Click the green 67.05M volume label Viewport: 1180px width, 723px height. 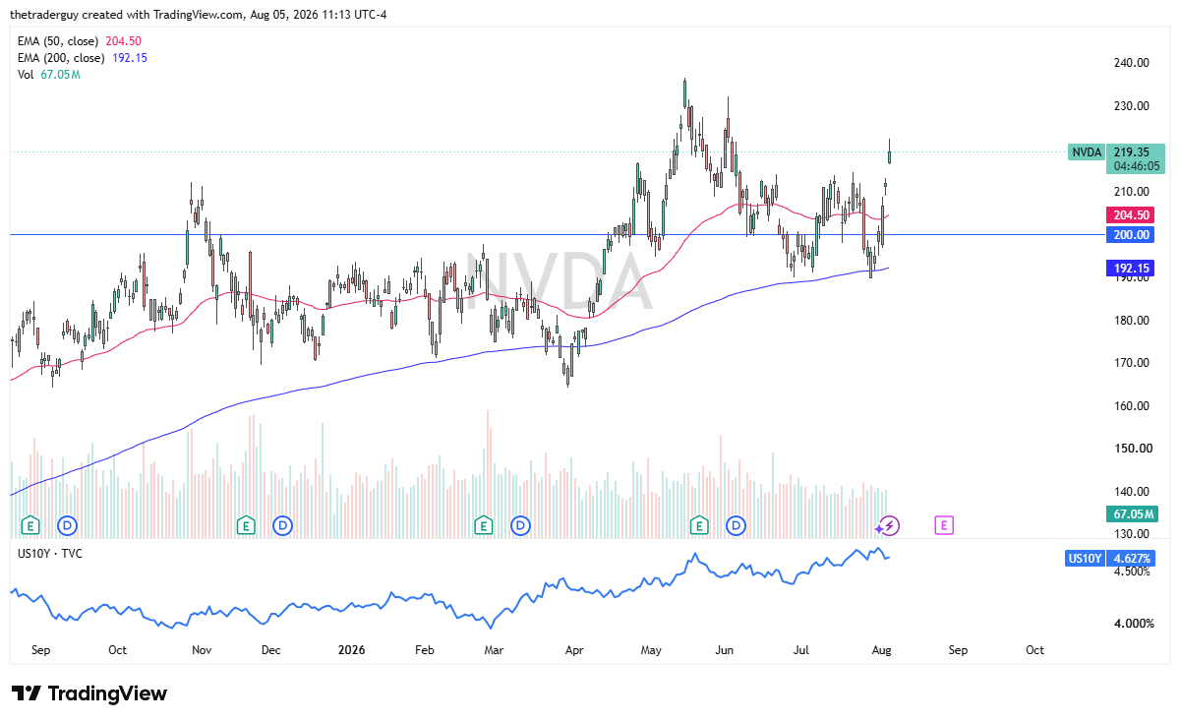click(1131, 514)
